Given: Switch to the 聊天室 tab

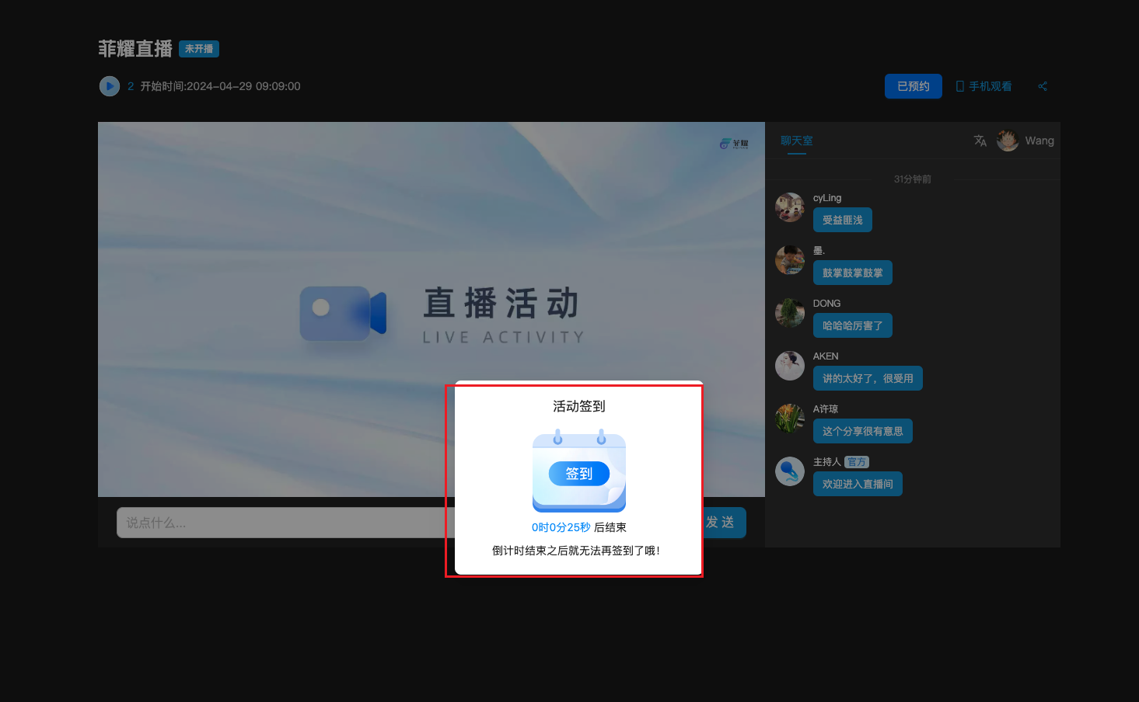Looking at the screenshot, I should tap(796, 141).
